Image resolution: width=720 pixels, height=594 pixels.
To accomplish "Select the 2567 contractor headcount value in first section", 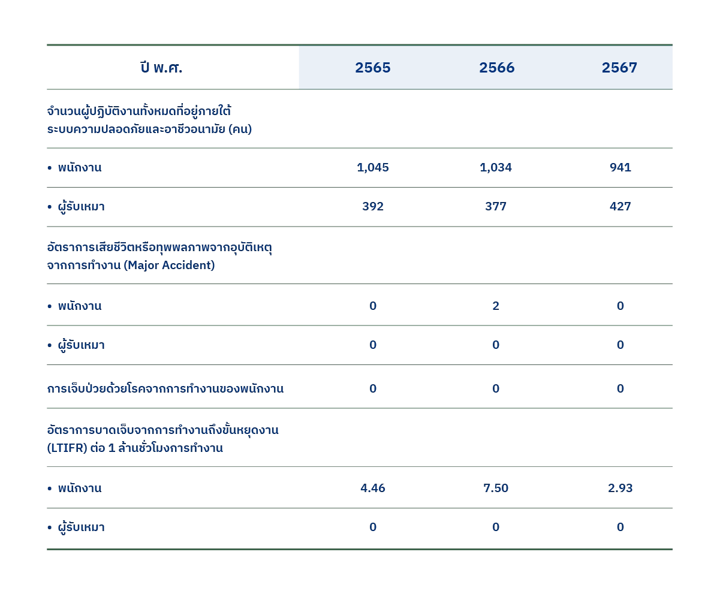I will pyautogui.click(x=620, y=207).
